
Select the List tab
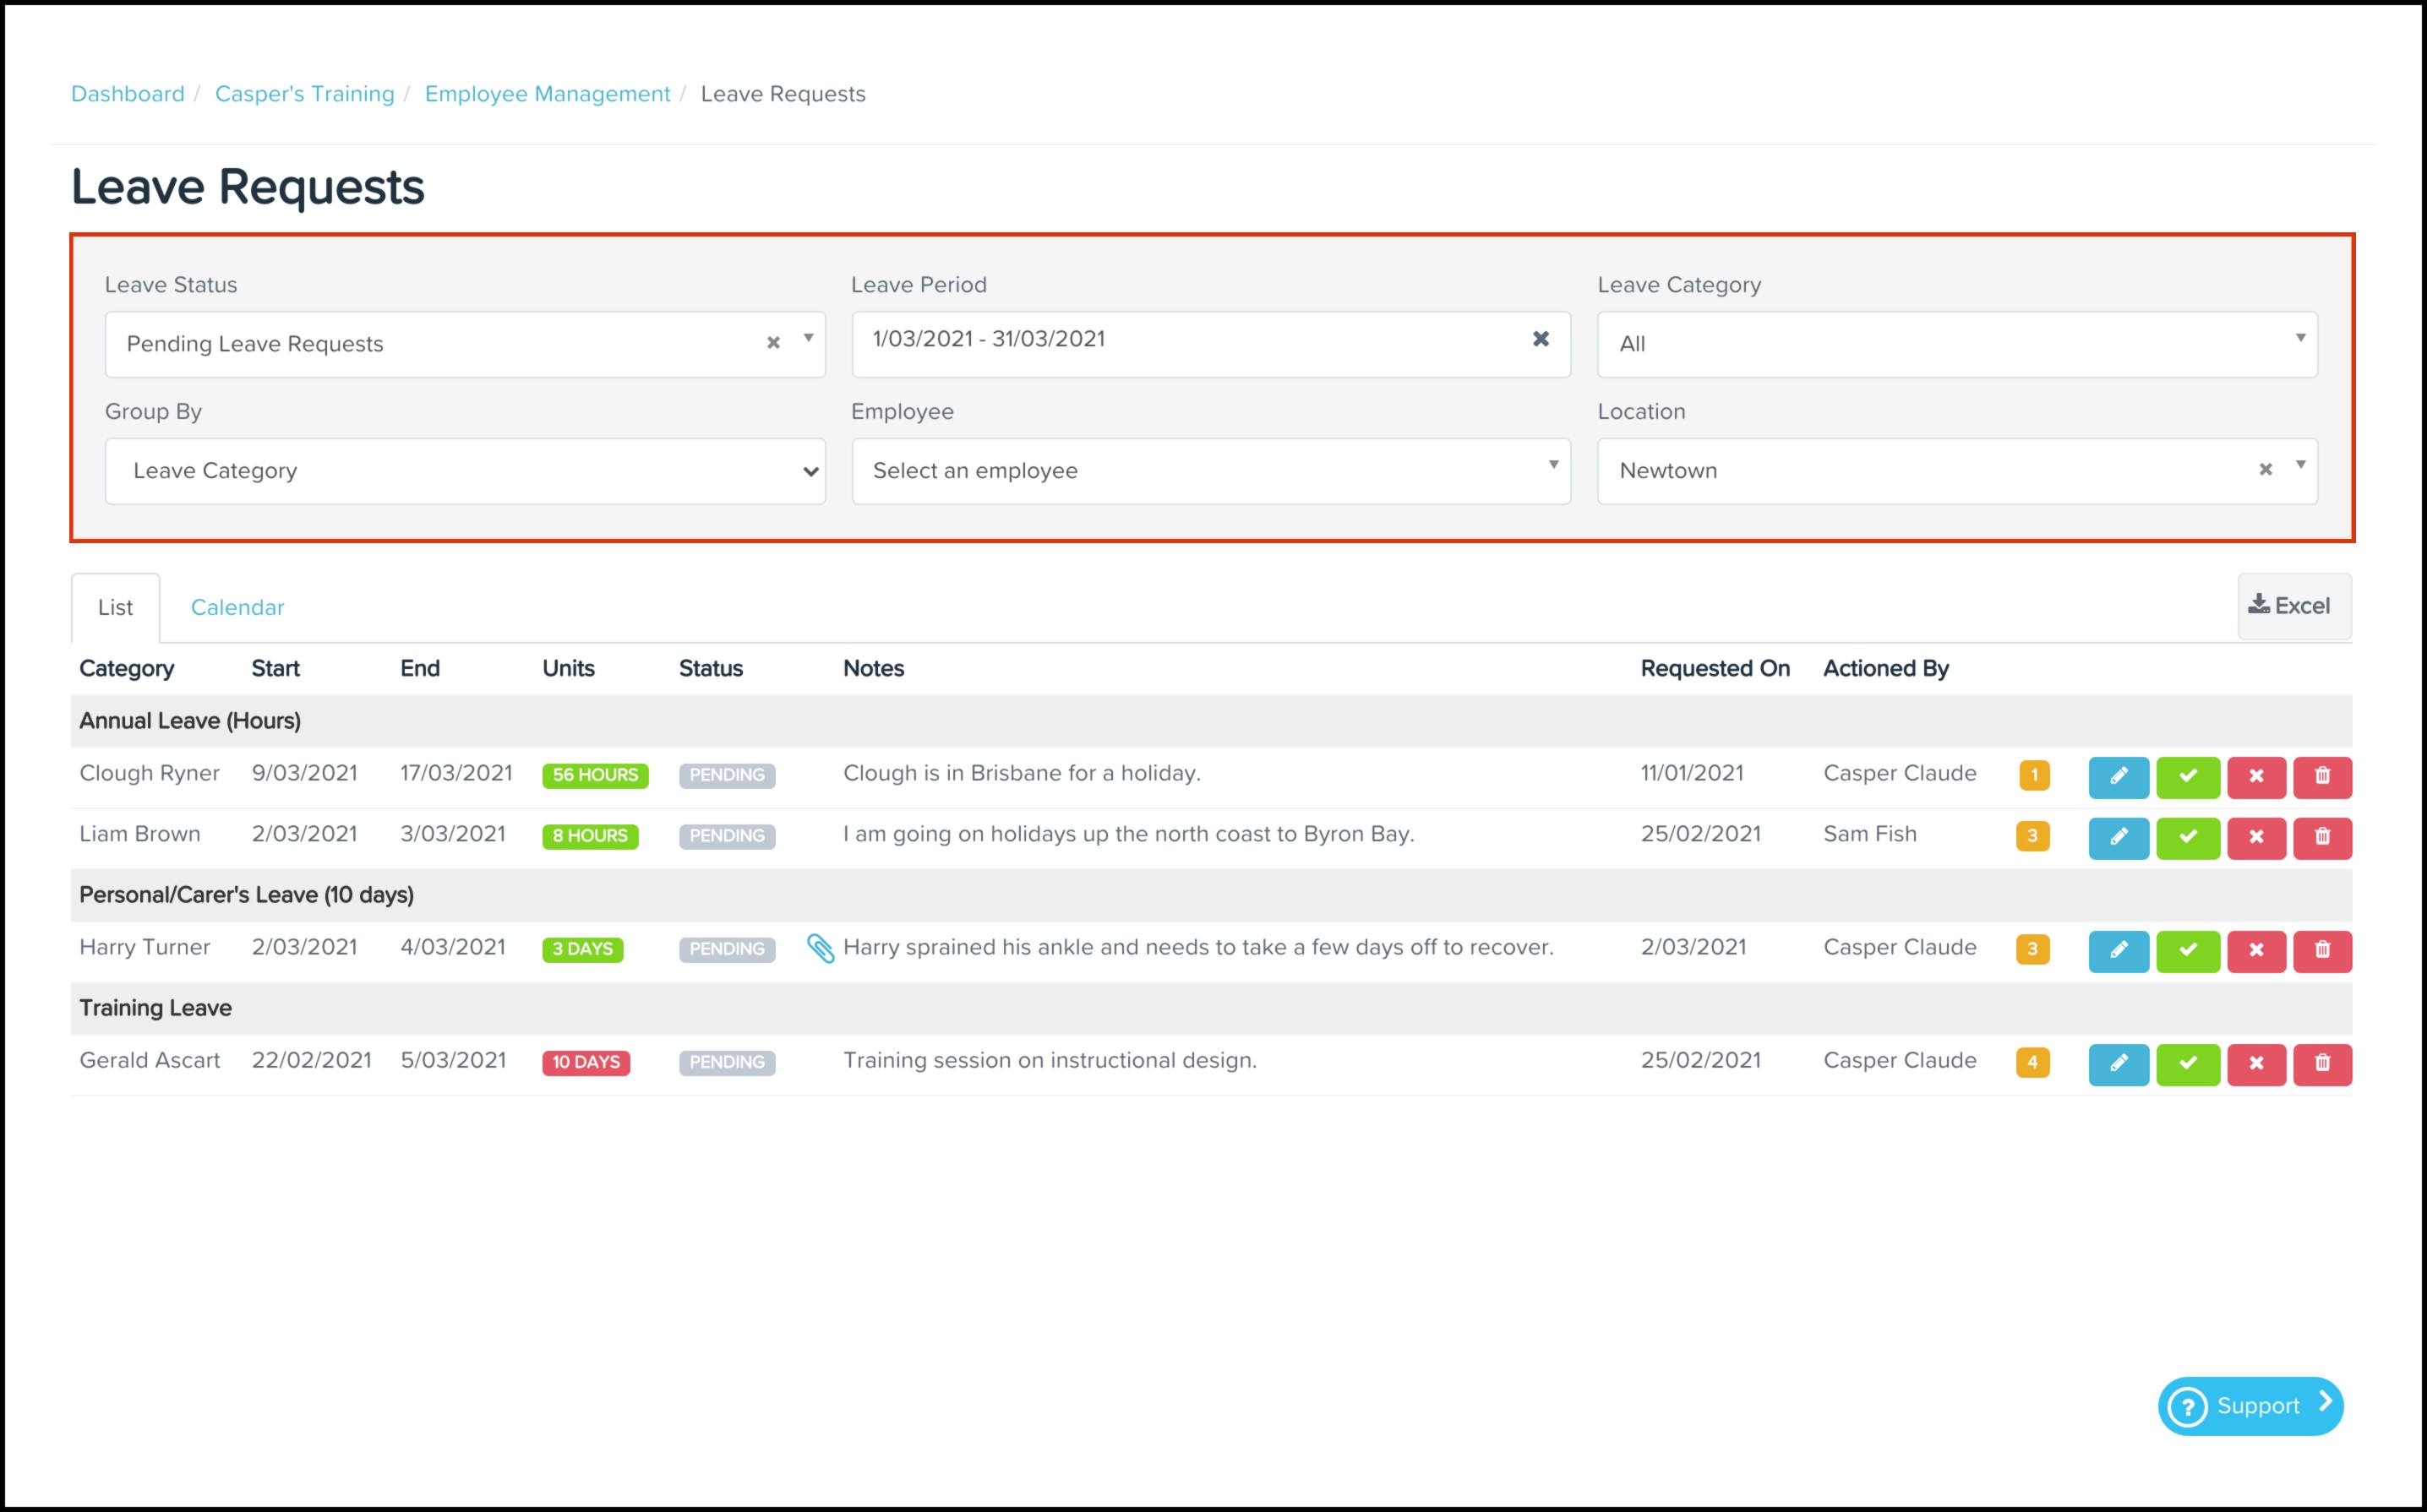pyautogui.click(x=115, y=607)
